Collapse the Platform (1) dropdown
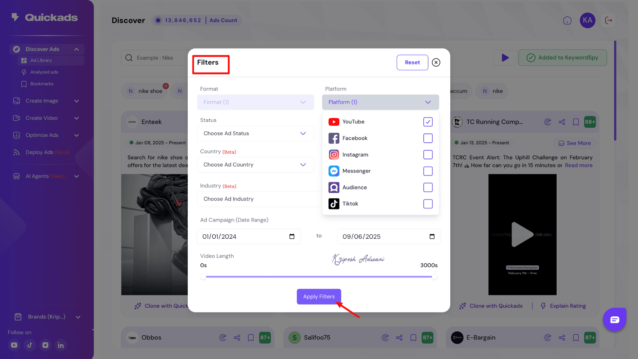Image resolution: width=638 pixels, height=359 pixels. 380,102
